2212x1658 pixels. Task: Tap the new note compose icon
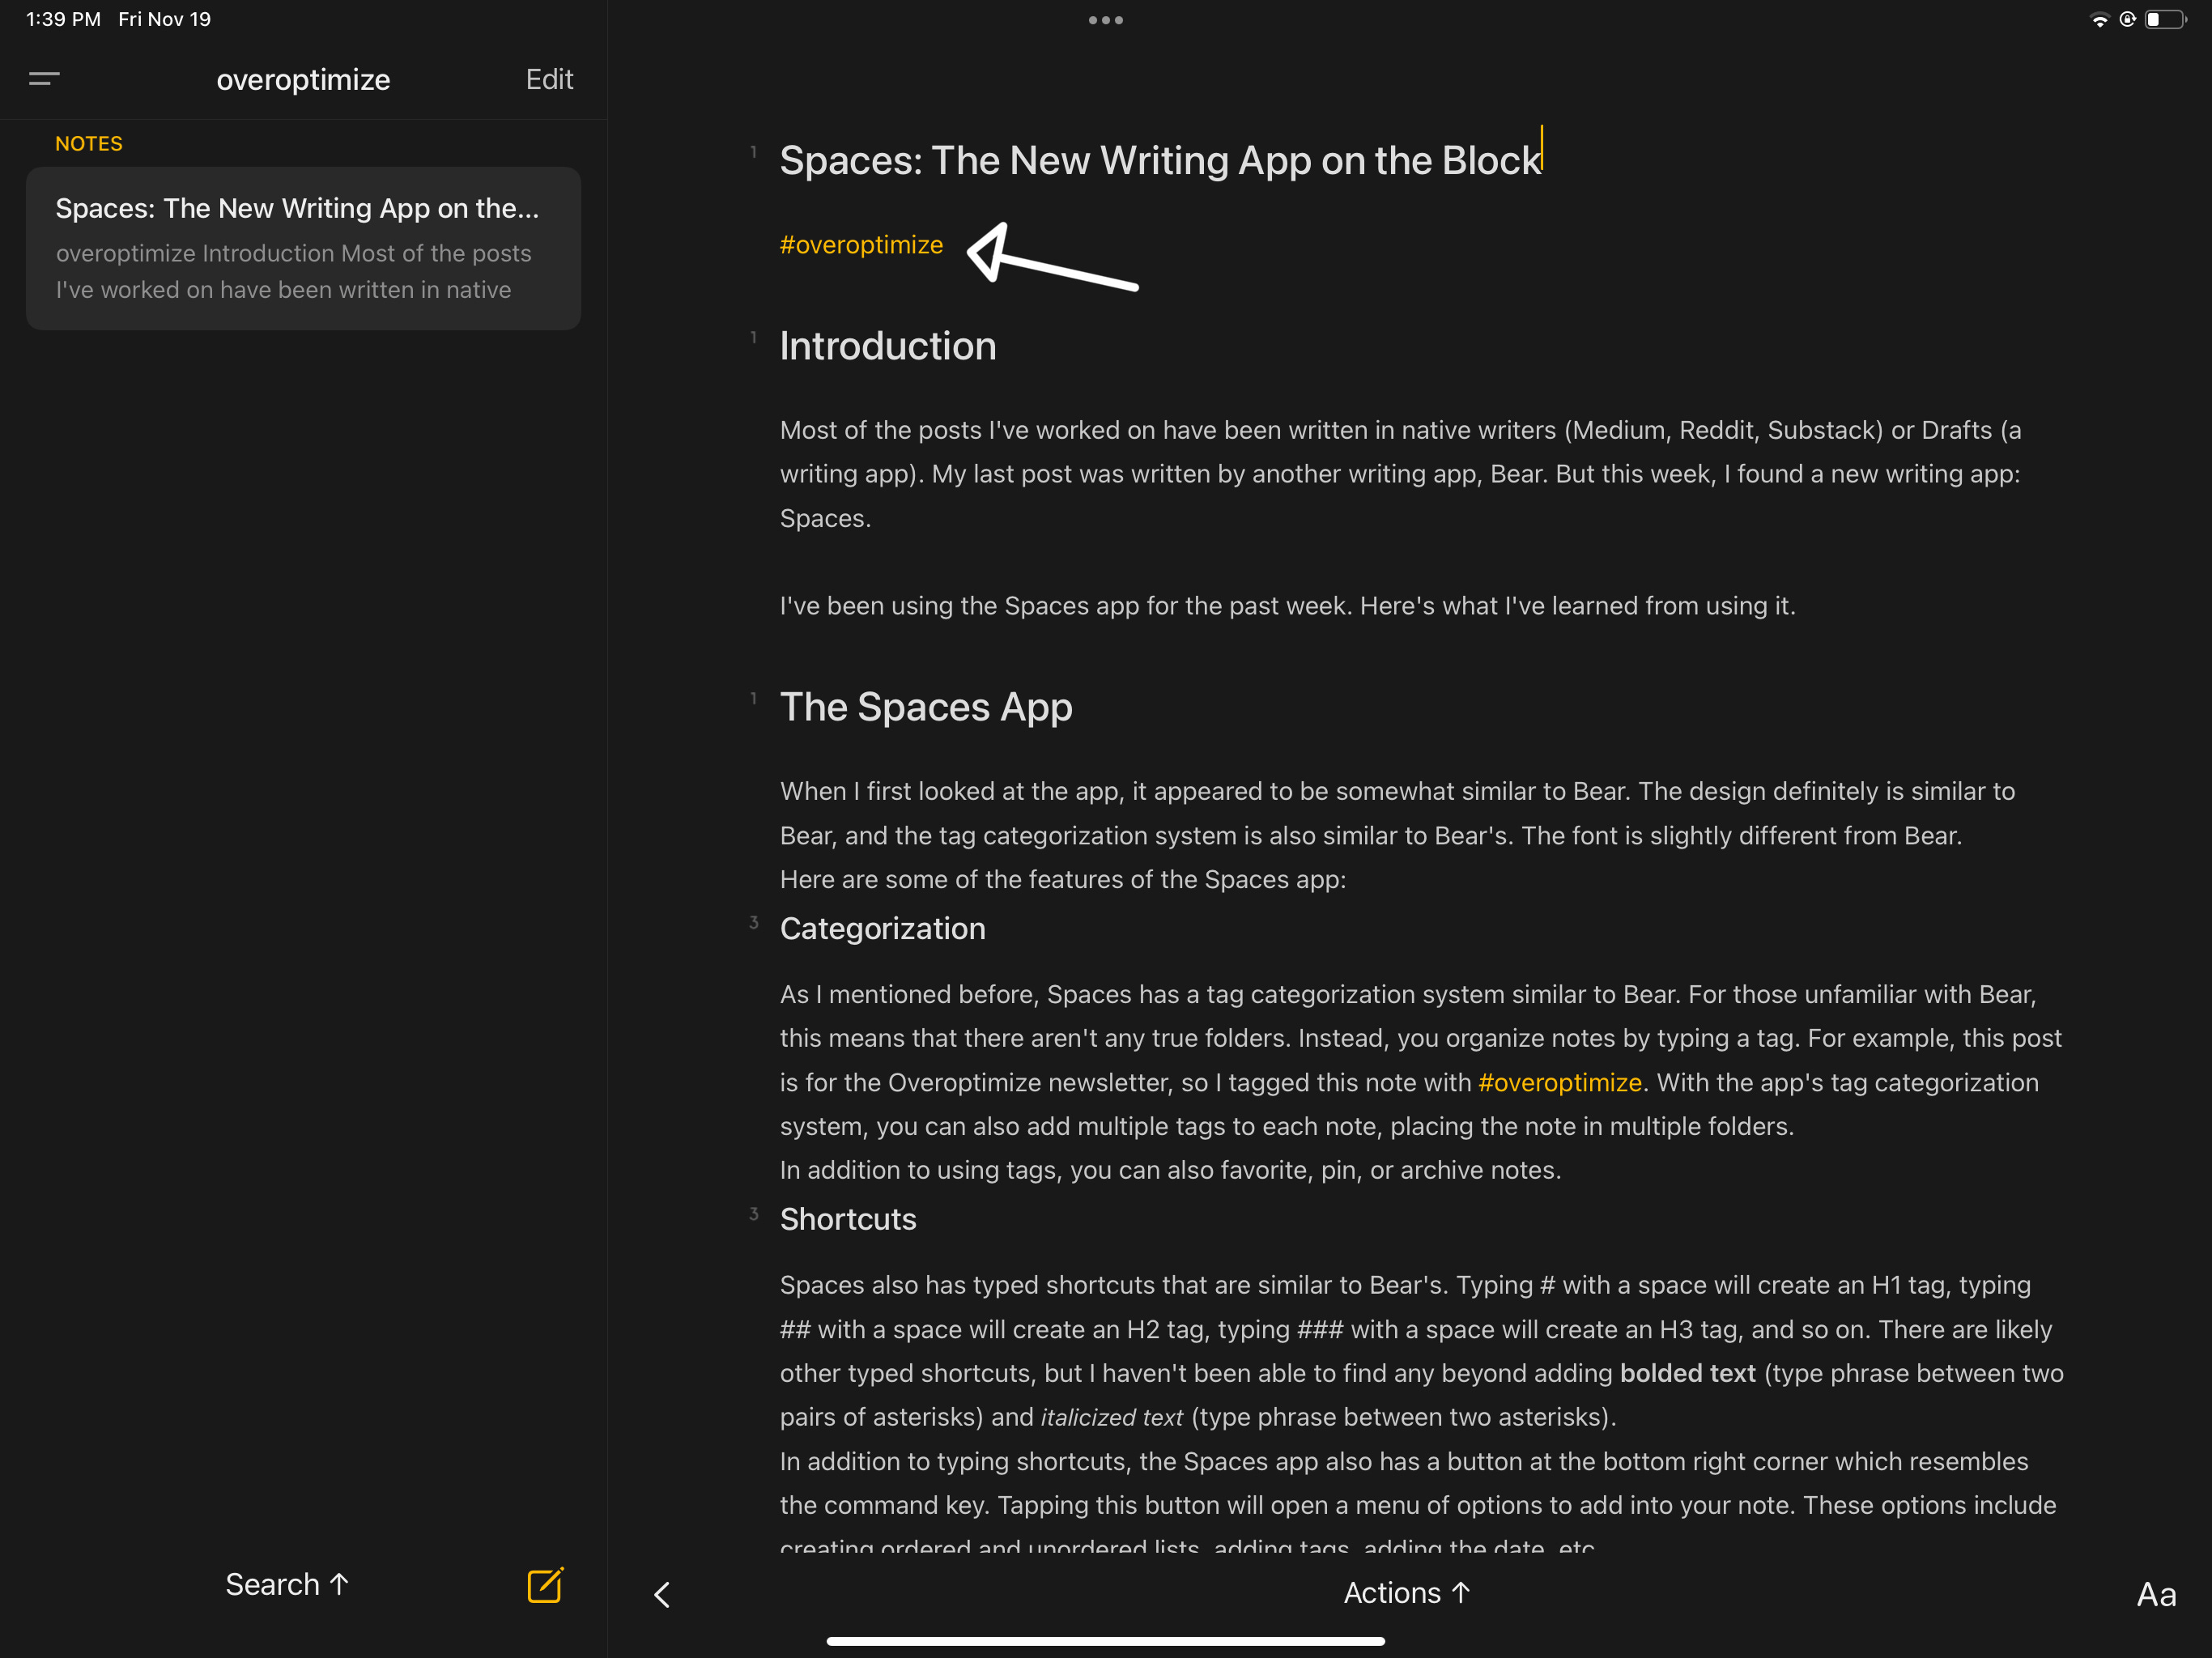pos(546,1585)
